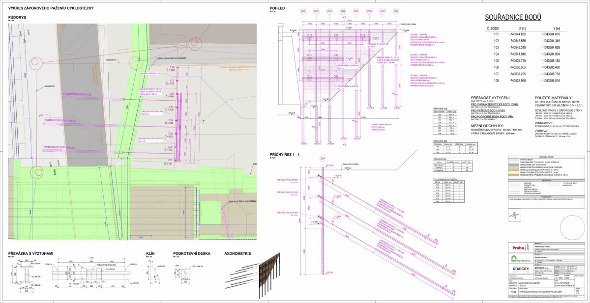Select the Z08 column marker in Pohled
The width and height of the screenshot is (590, 303).
coord(396,11)
